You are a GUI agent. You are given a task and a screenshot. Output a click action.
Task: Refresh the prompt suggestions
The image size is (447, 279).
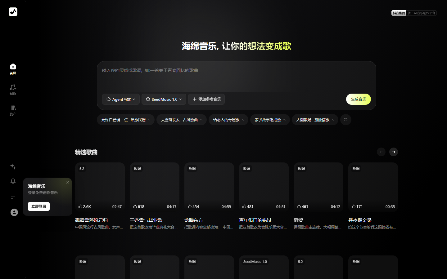pyautogui.click(x=346, y=120)
